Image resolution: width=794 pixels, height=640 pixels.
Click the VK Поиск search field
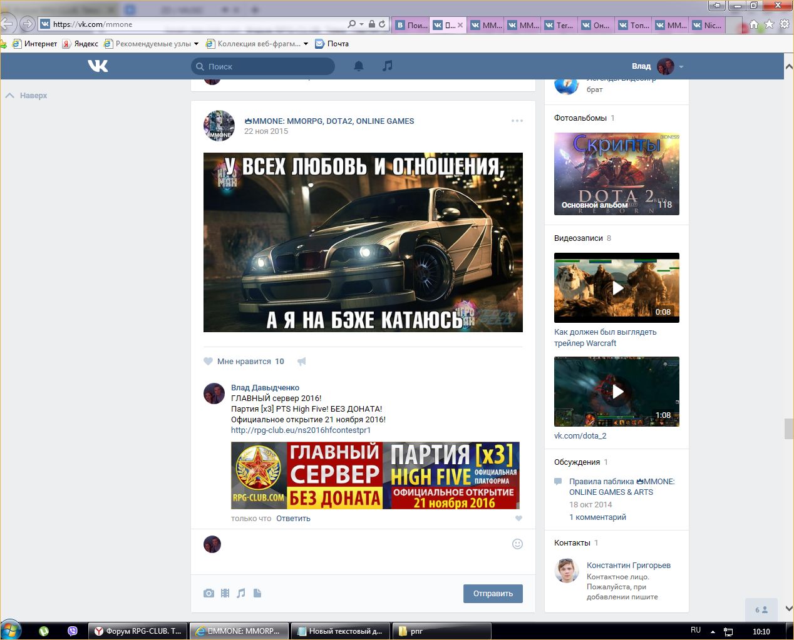tap(263, 66)
